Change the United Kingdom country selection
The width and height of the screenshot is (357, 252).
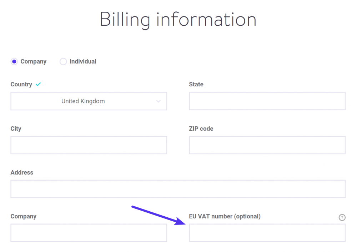[x=89, y=101]
